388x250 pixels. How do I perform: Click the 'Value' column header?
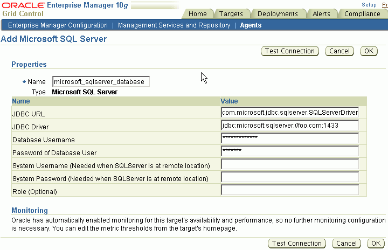[229, 101]
